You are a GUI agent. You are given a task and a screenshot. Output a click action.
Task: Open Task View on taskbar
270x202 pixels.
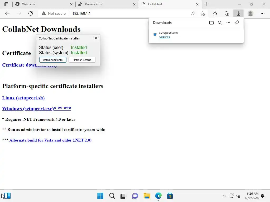point(123,196)
